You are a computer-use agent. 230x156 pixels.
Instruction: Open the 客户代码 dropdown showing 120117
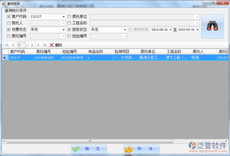pos(64,17)
